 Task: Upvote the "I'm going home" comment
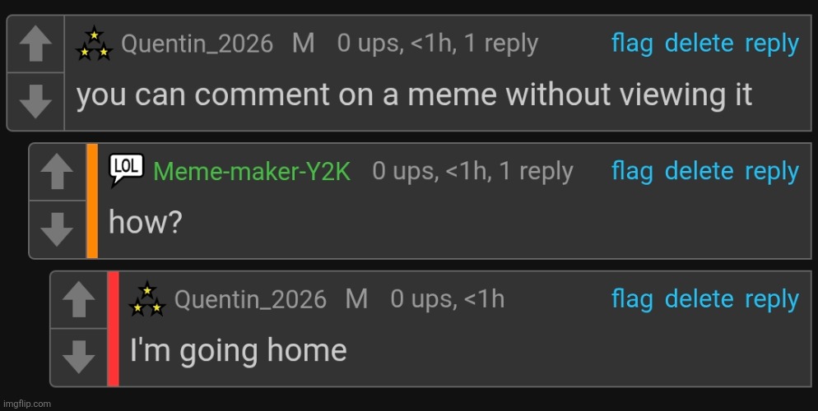[78, 302]
